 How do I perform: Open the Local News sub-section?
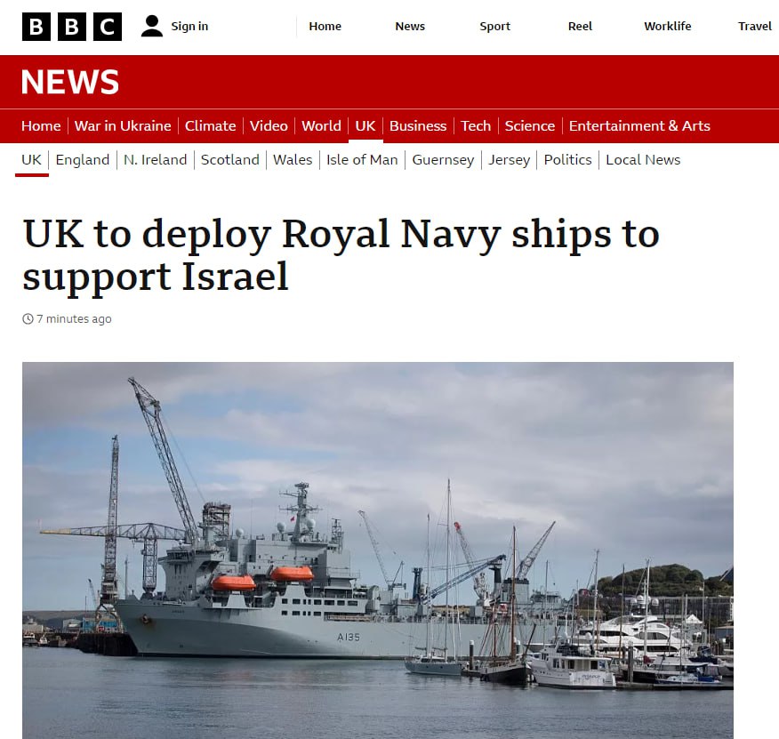coord(643,160)
